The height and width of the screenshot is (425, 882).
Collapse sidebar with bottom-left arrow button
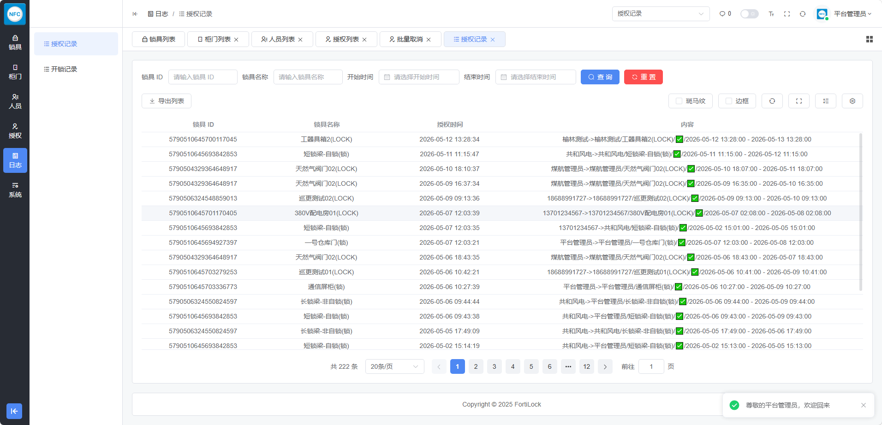[x=14, y=411]
